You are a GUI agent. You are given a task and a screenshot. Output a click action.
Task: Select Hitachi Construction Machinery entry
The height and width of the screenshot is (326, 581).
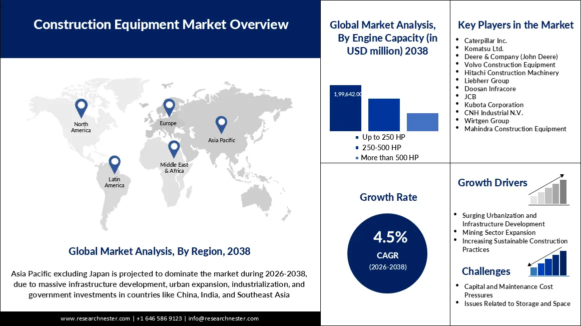[x=511, y=73]
